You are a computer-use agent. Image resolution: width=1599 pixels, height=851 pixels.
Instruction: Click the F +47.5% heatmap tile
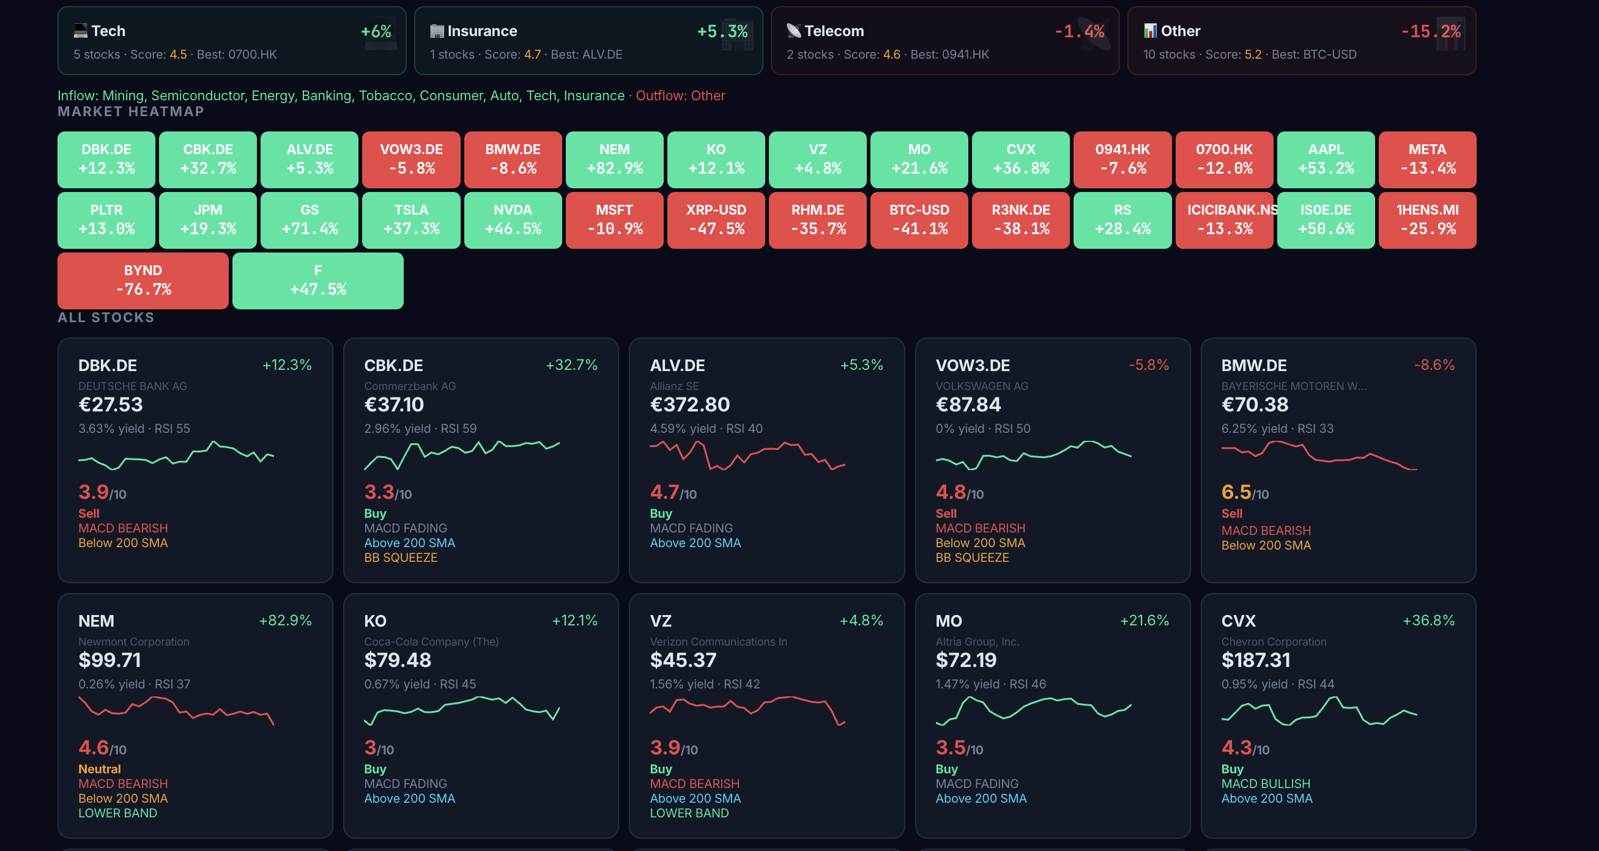318,281
